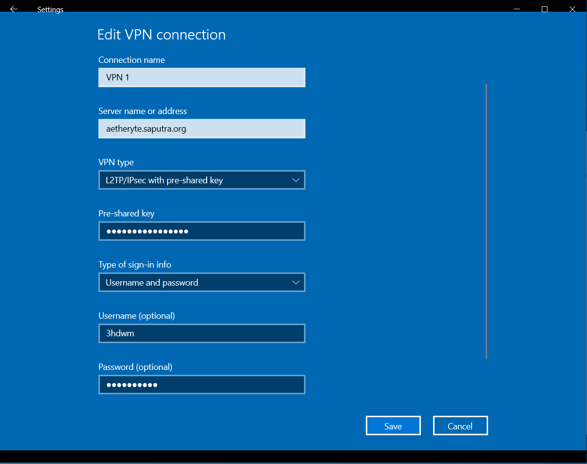The height and width of the screenshot is (464, 587).
Task: Click the Settings title in the titlebar
Action: (50, 9)
